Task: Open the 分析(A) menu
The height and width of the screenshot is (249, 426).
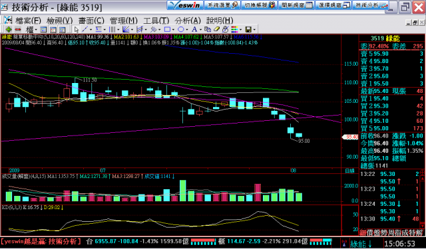Action: click(188, 21)
